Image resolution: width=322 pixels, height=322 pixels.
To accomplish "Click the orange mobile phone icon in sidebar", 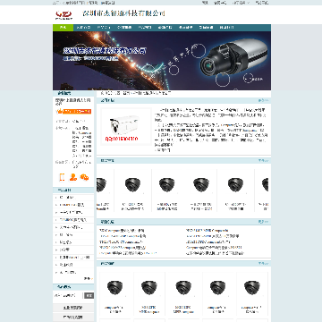I will coord(63,177).
